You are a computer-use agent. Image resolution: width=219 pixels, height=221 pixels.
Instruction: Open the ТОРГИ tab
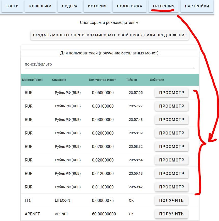pos(12,6)
